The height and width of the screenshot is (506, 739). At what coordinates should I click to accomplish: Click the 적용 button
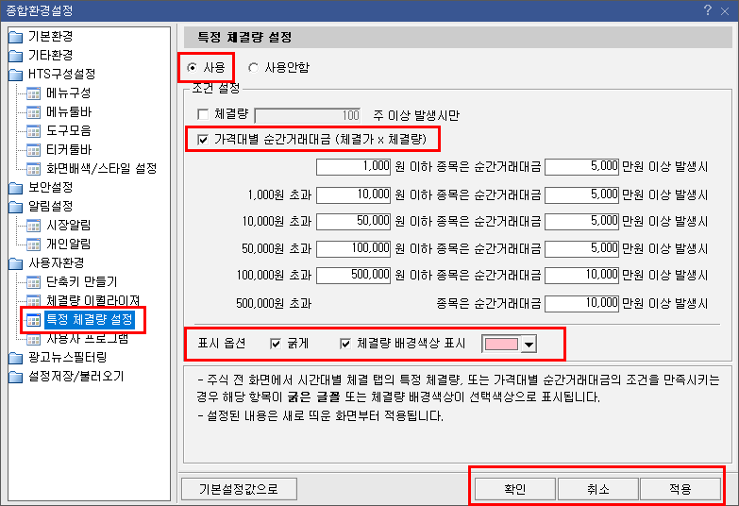coord(680,489)
